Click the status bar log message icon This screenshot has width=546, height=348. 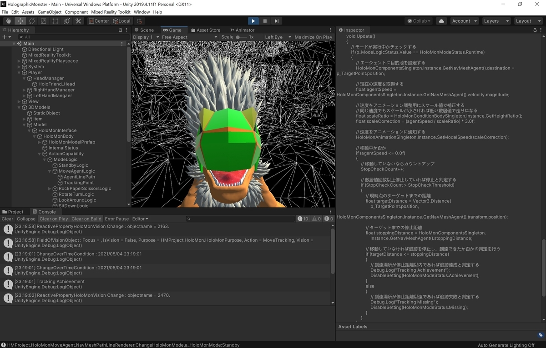(x=4, y=345)
